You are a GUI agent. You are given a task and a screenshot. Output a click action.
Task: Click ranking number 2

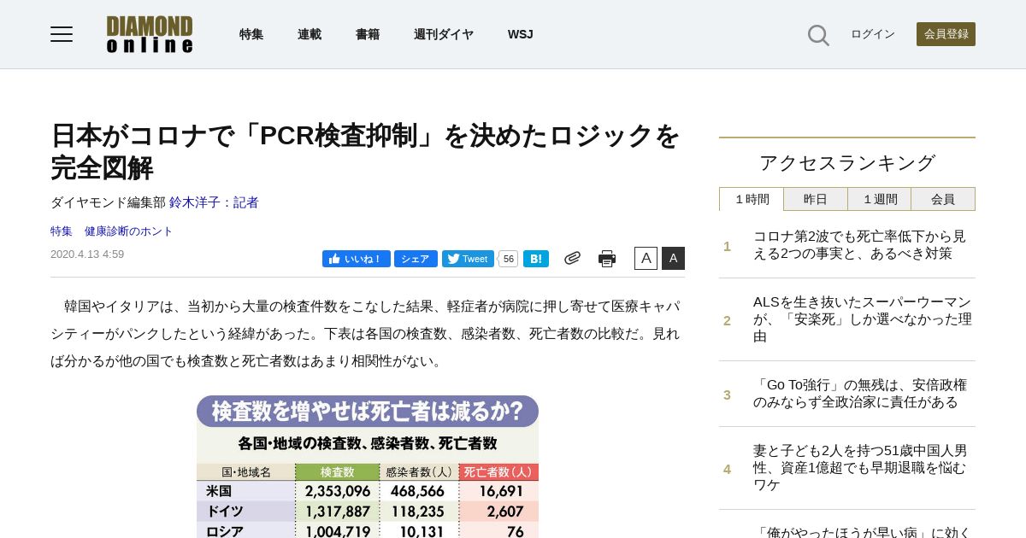pos(728,320)
